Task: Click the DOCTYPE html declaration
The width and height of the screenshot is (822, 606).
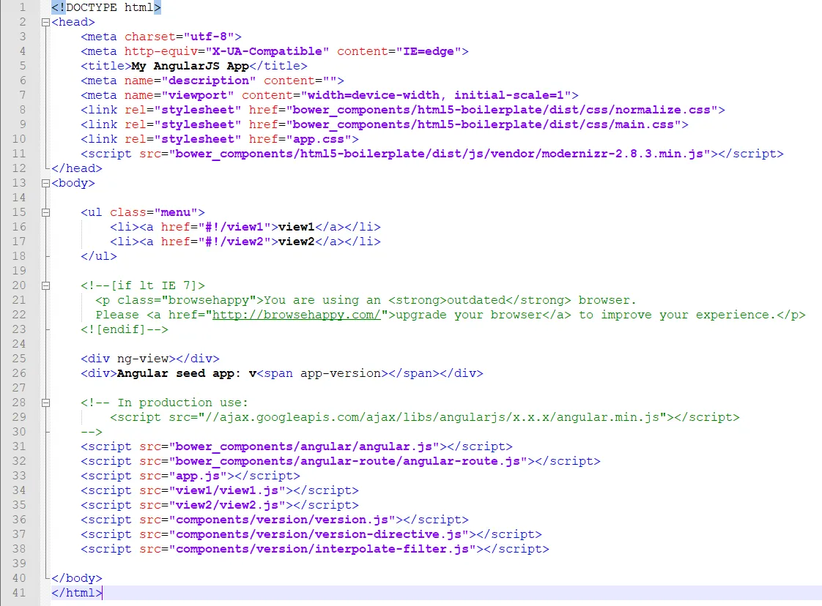Action: [x=106, y=7]
